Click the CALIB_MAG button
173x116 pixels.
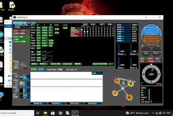pos(55,64)
